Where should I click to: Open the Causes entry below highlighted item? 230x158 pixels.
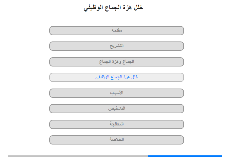click(x=116, y=93)
